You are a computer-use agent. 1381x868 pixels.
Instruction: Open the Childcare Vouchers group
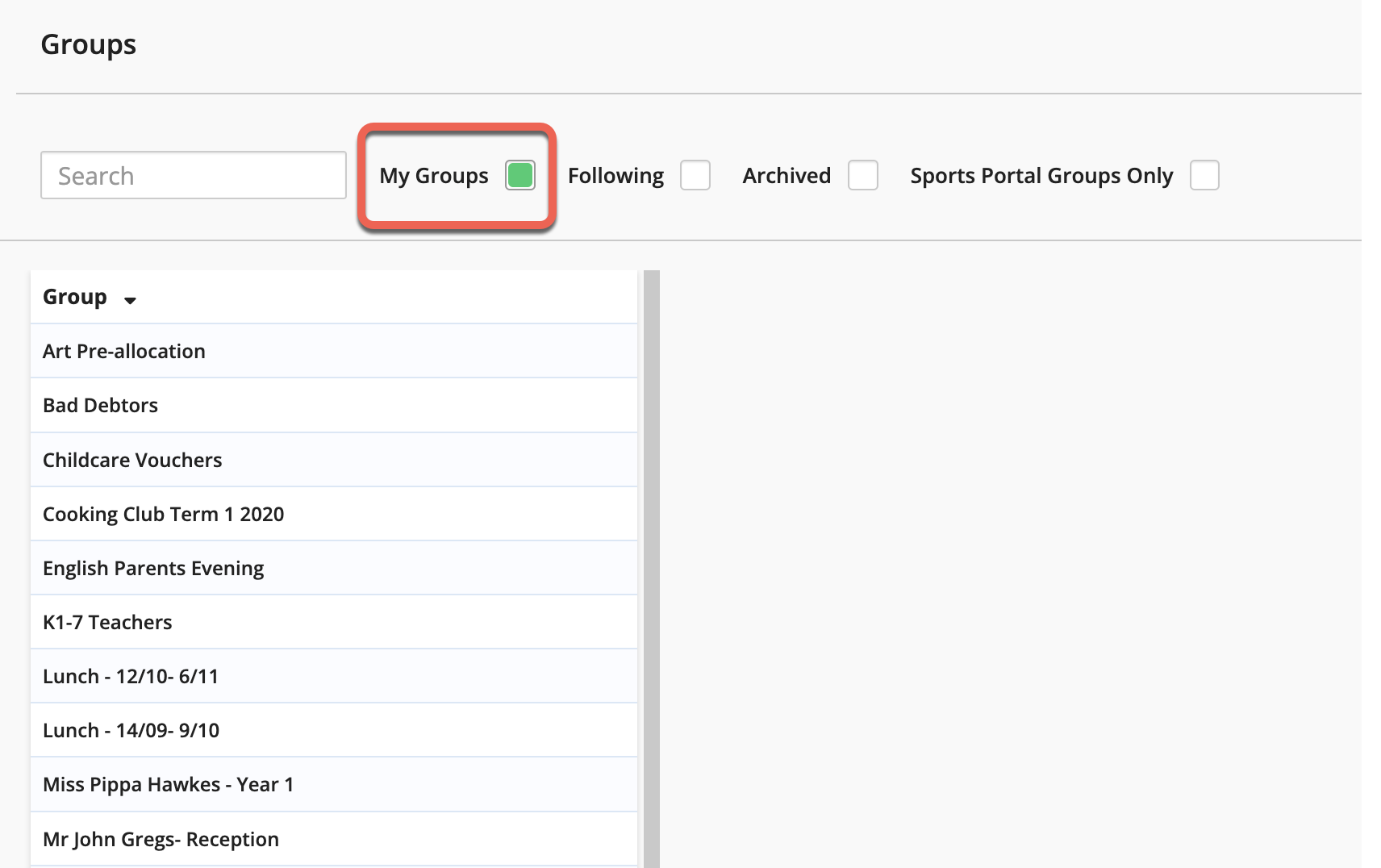(x=334, y=460)
